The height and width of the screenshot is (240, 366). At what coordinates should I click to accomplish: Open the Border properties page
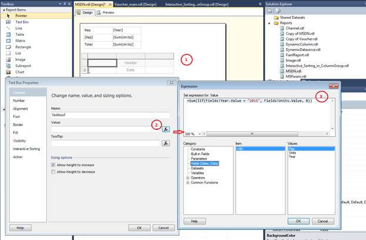(x=18, y=125)
